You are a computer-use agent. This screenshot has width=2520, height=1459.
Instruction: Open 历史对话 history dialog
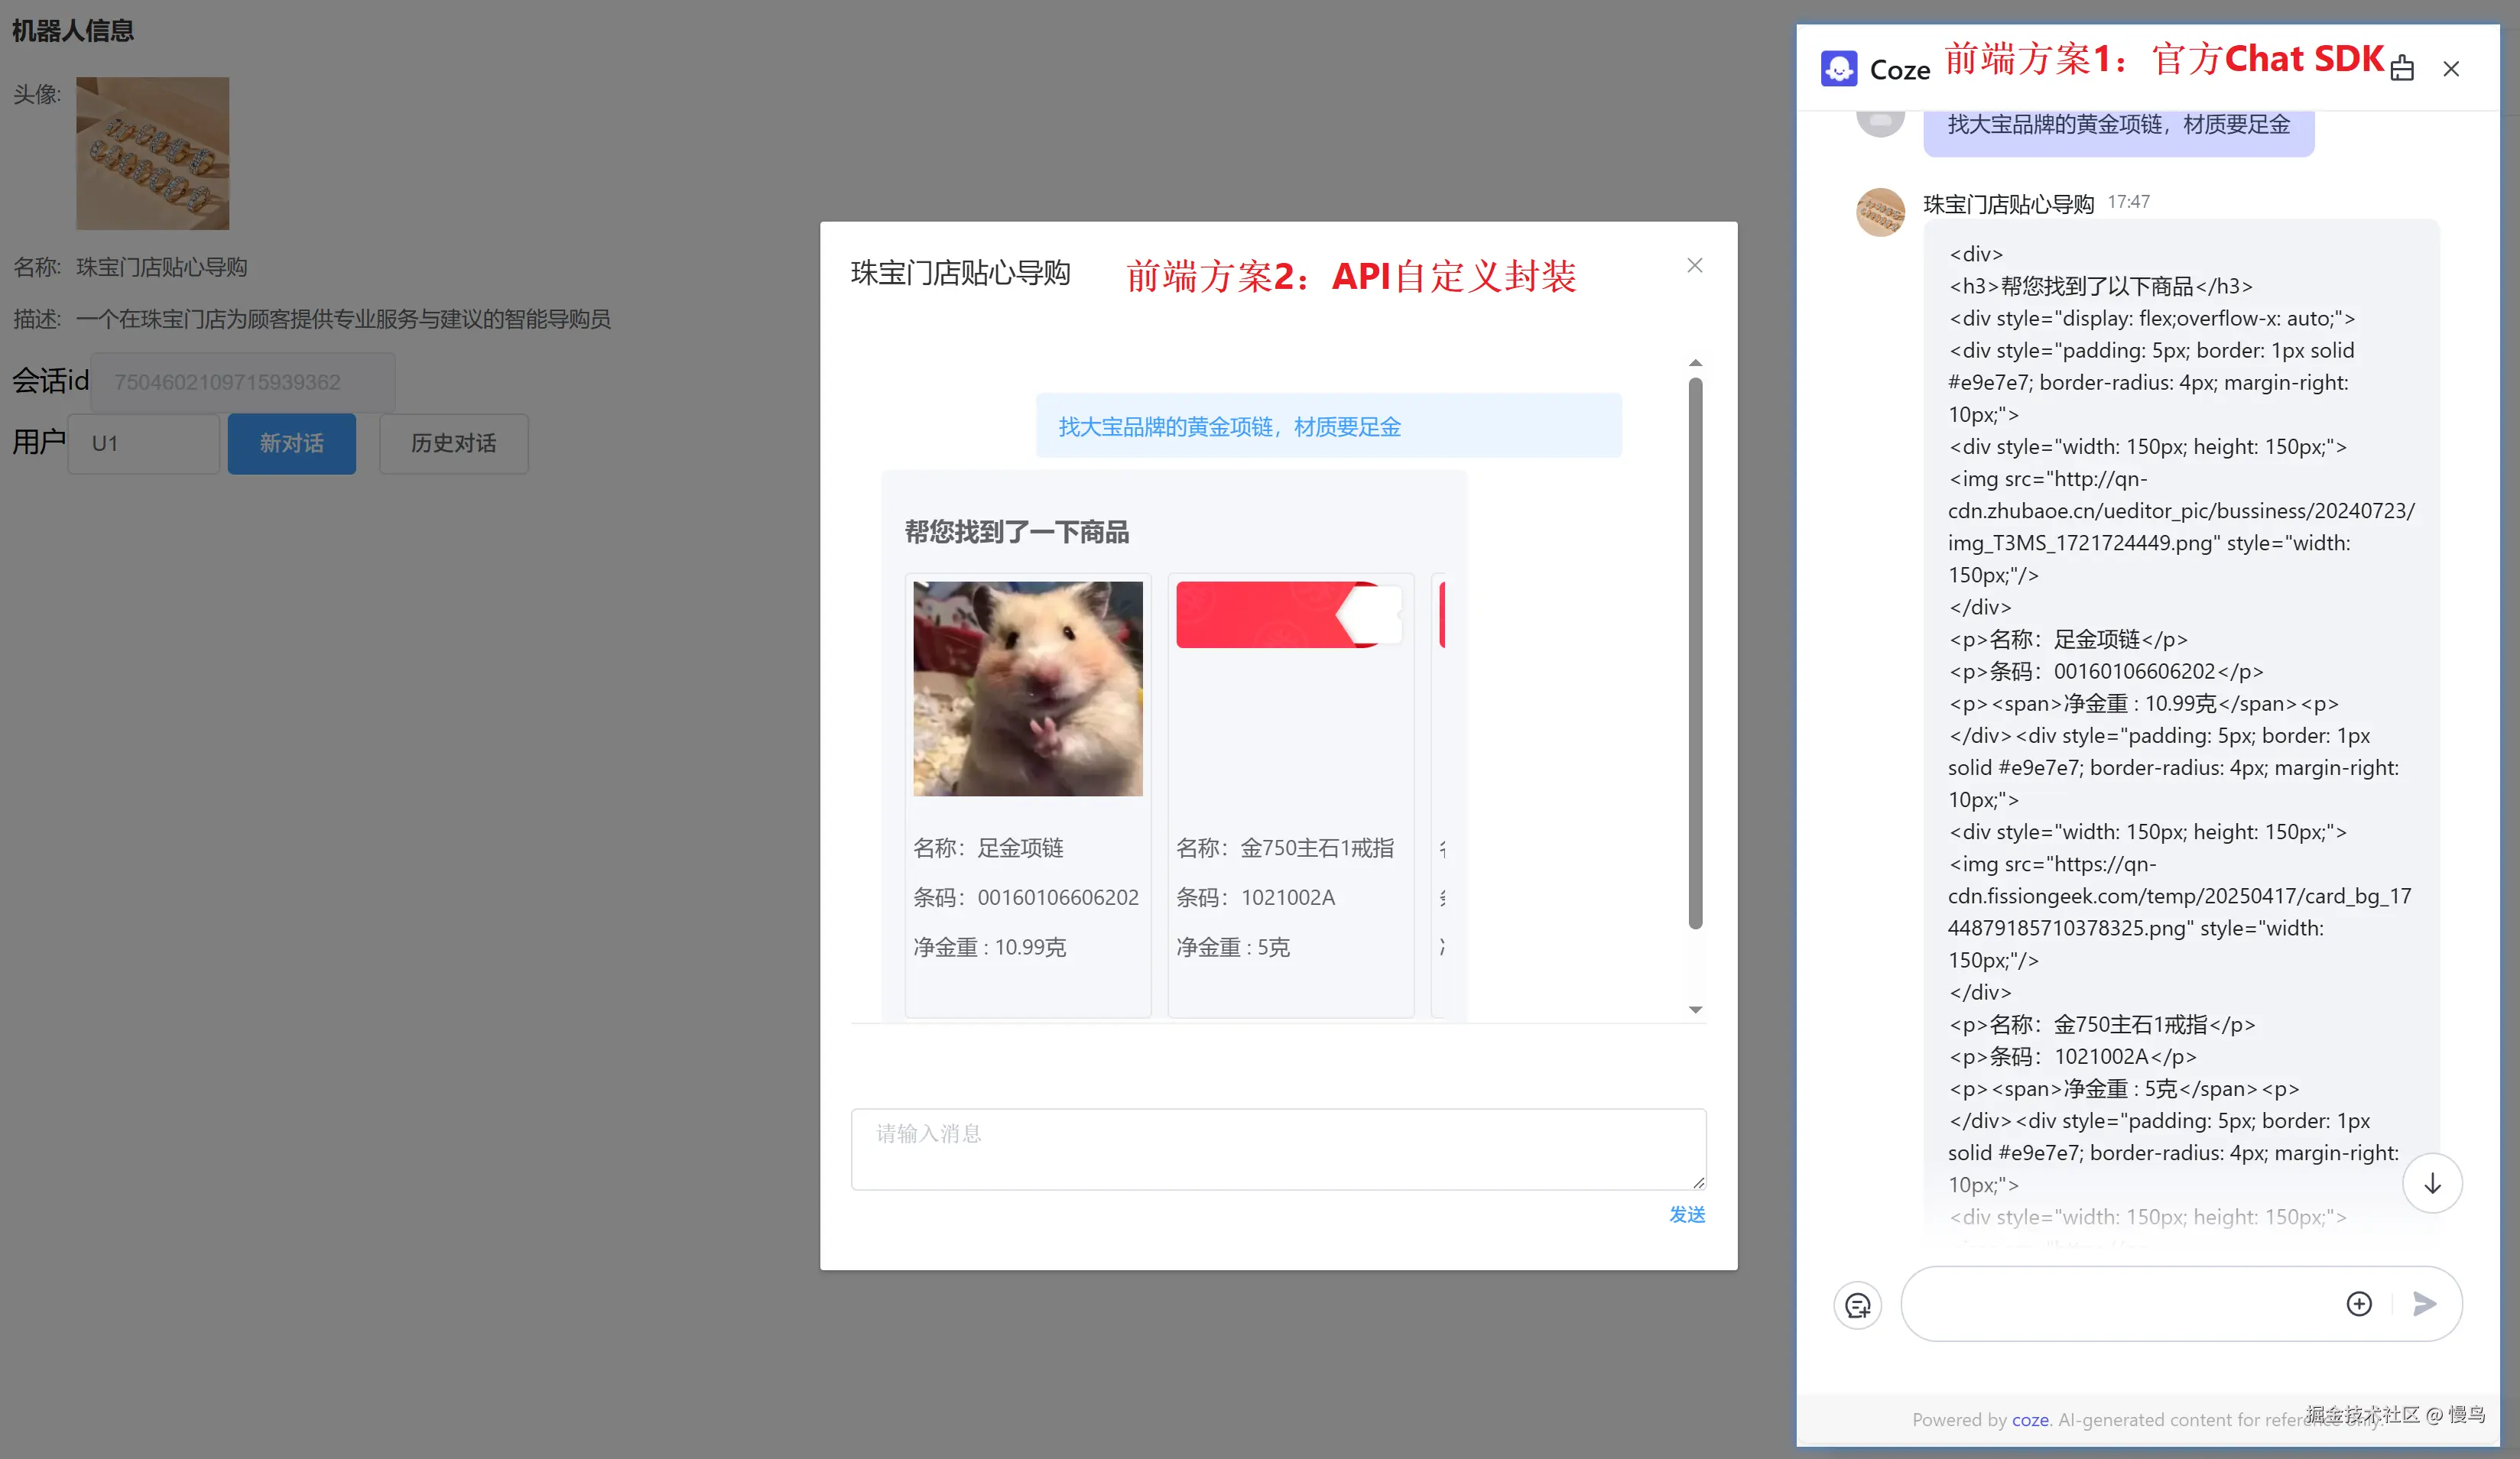(x=453, y=443)
